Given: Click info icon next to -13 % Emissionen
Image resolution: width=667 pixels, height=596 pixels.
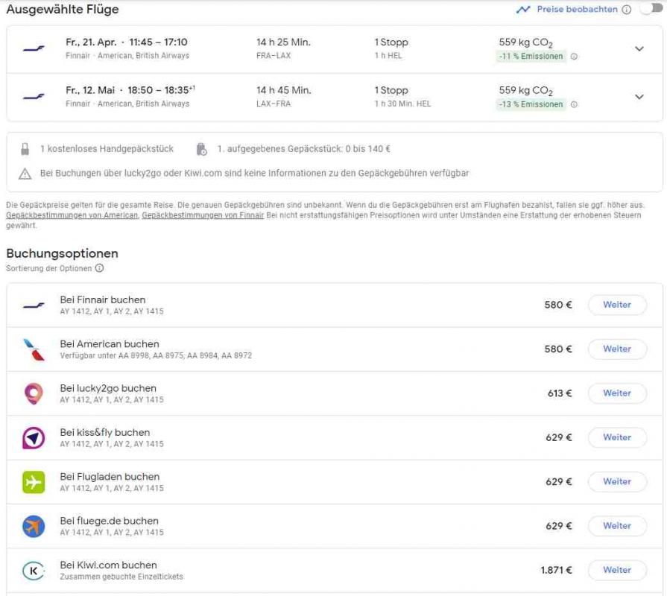Looking at the screenshot, I should (x=574, y=105).
